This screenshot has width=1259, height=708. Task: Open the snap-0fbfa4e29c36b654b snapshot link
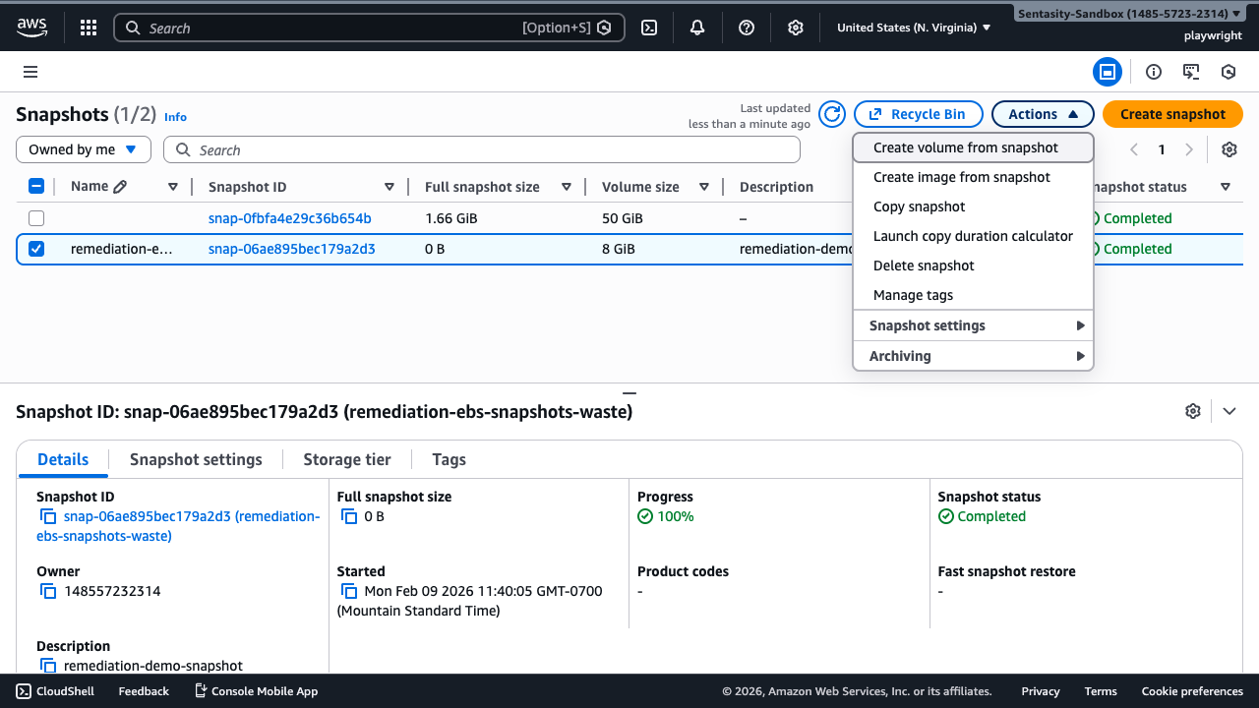click(289, 218)
